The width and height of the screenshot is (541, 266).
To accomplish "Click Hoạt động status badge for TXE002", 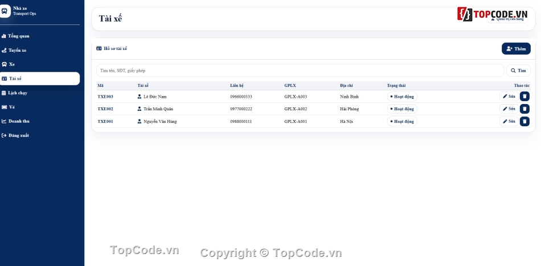I will click(402, 109).
